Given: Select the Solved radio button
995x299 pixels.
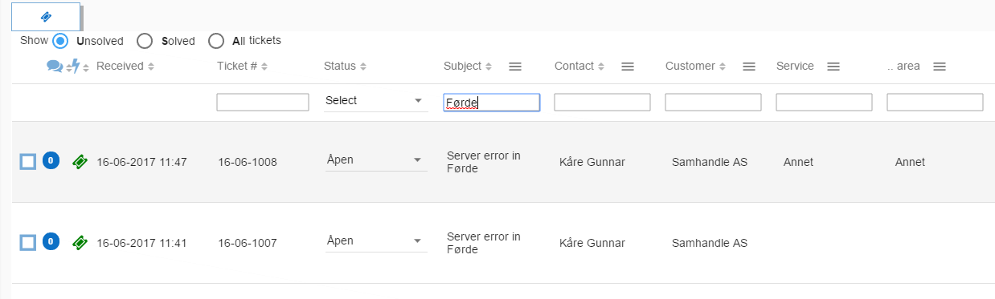Looking at the screenshot, I should 145,40.
